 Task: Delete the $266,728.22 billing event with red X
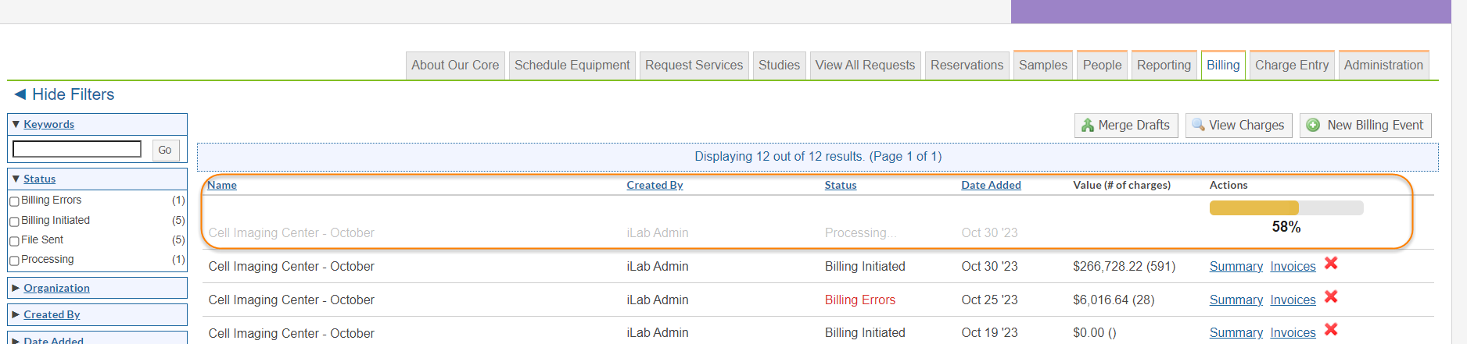(1331, 264)
